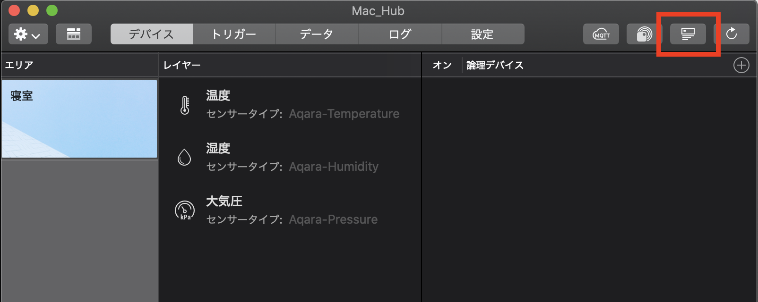This screenshot has height=302, width=758.
Task: Open the gear settings dropdown menu
Action: [28, 34]
